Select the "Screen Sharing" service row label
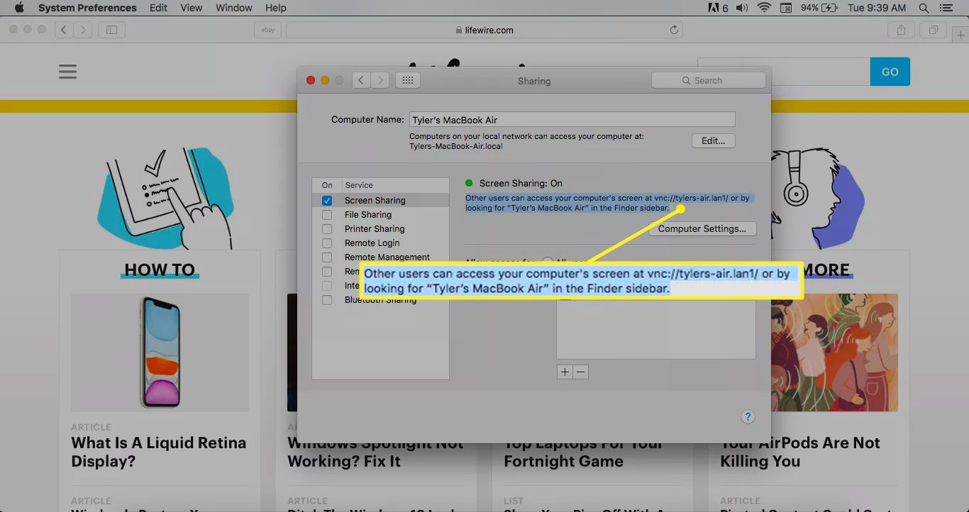 coord(375,201)
